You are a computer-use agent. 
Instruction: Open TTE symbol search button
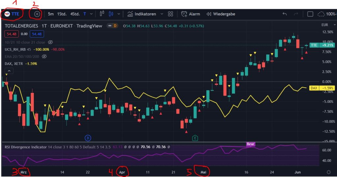click(13, 14)
